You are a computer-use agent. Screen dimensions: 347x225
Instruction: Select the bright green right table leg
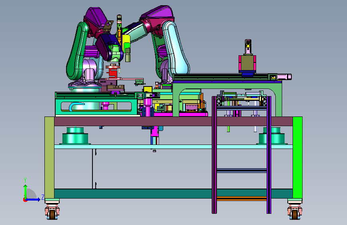[x=297, y=157]
